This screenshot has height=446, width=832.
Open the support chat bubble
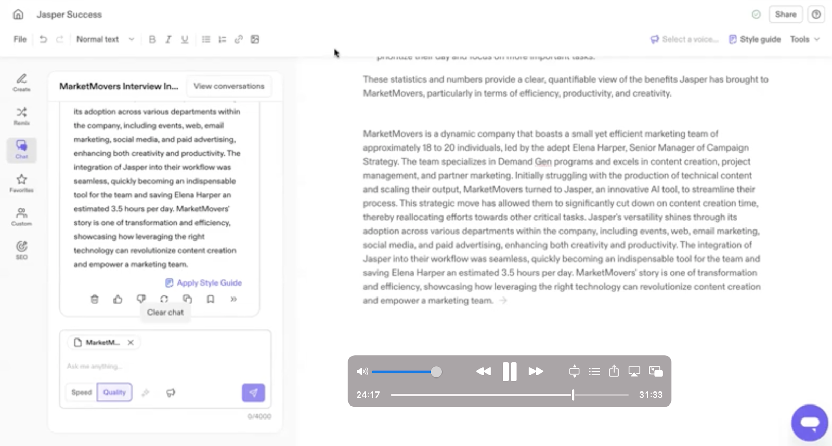click(x=810, y=423)
